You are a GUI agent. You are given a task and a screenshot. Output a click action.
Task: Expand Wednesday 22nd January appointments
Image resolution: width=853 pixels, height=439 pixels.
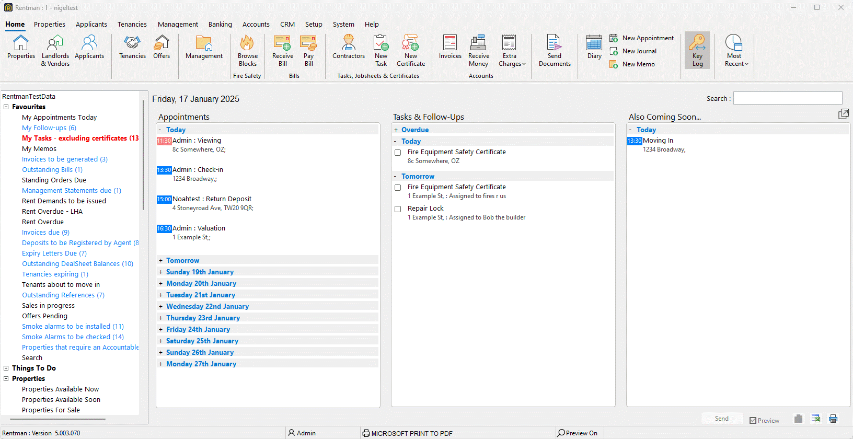161,306
